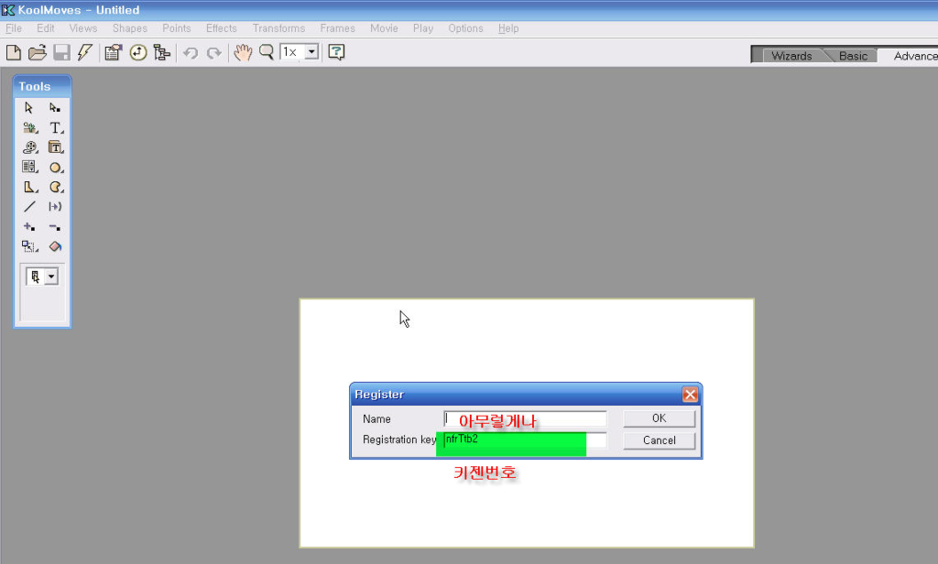Select the arrow-to-curve convert tool

coord(55,207)
